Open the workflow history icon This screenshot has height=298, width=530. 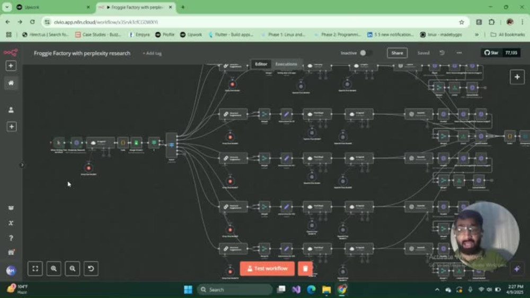tap(442, 53)
